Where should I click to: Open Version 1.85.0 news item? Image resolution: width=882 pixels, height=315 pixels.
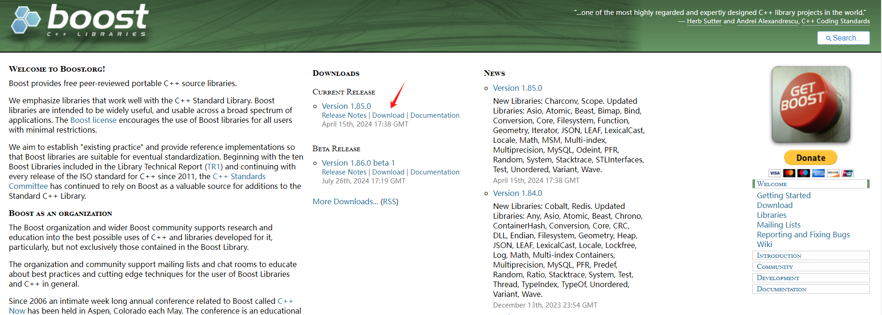click(x=517, y=88)
